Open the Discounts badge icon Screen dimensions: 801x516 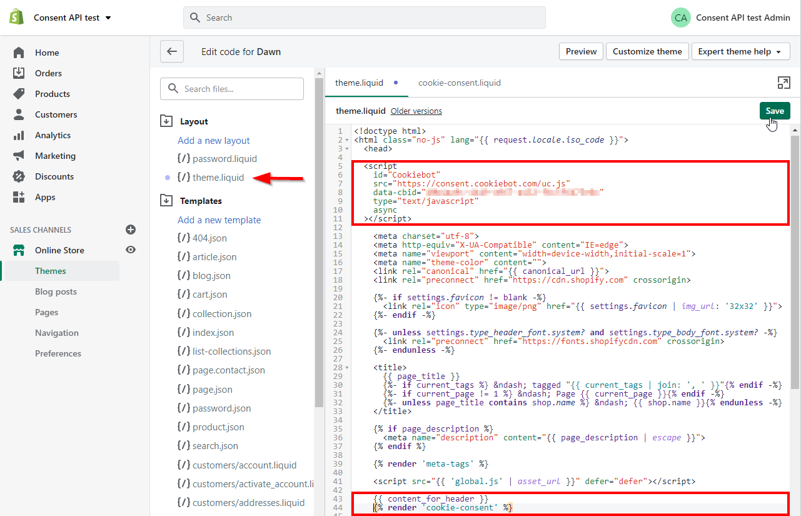pos(19,176)
